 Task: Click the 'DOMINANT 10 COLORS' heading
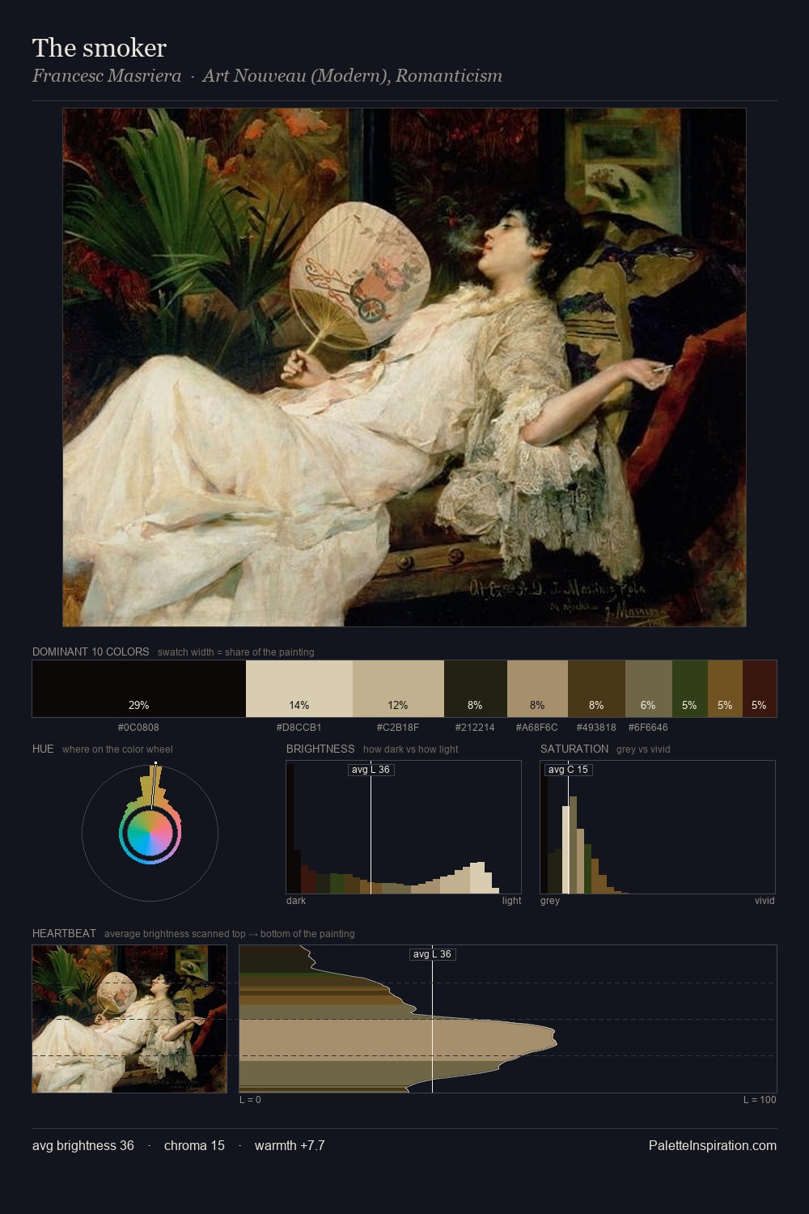(x=91, y=652)
